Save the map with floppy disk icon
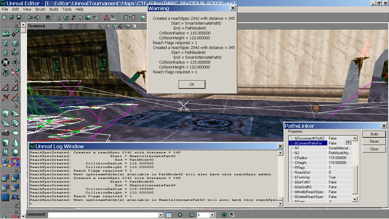The width and height of the screenshot is (389, 219). pos(19,17)
